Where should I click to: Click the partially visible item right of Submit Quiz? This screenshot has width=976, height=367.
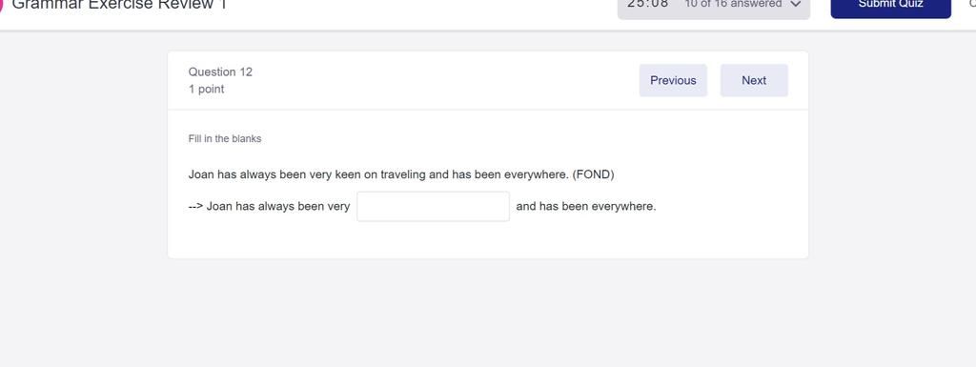click(x=972, y=4)
